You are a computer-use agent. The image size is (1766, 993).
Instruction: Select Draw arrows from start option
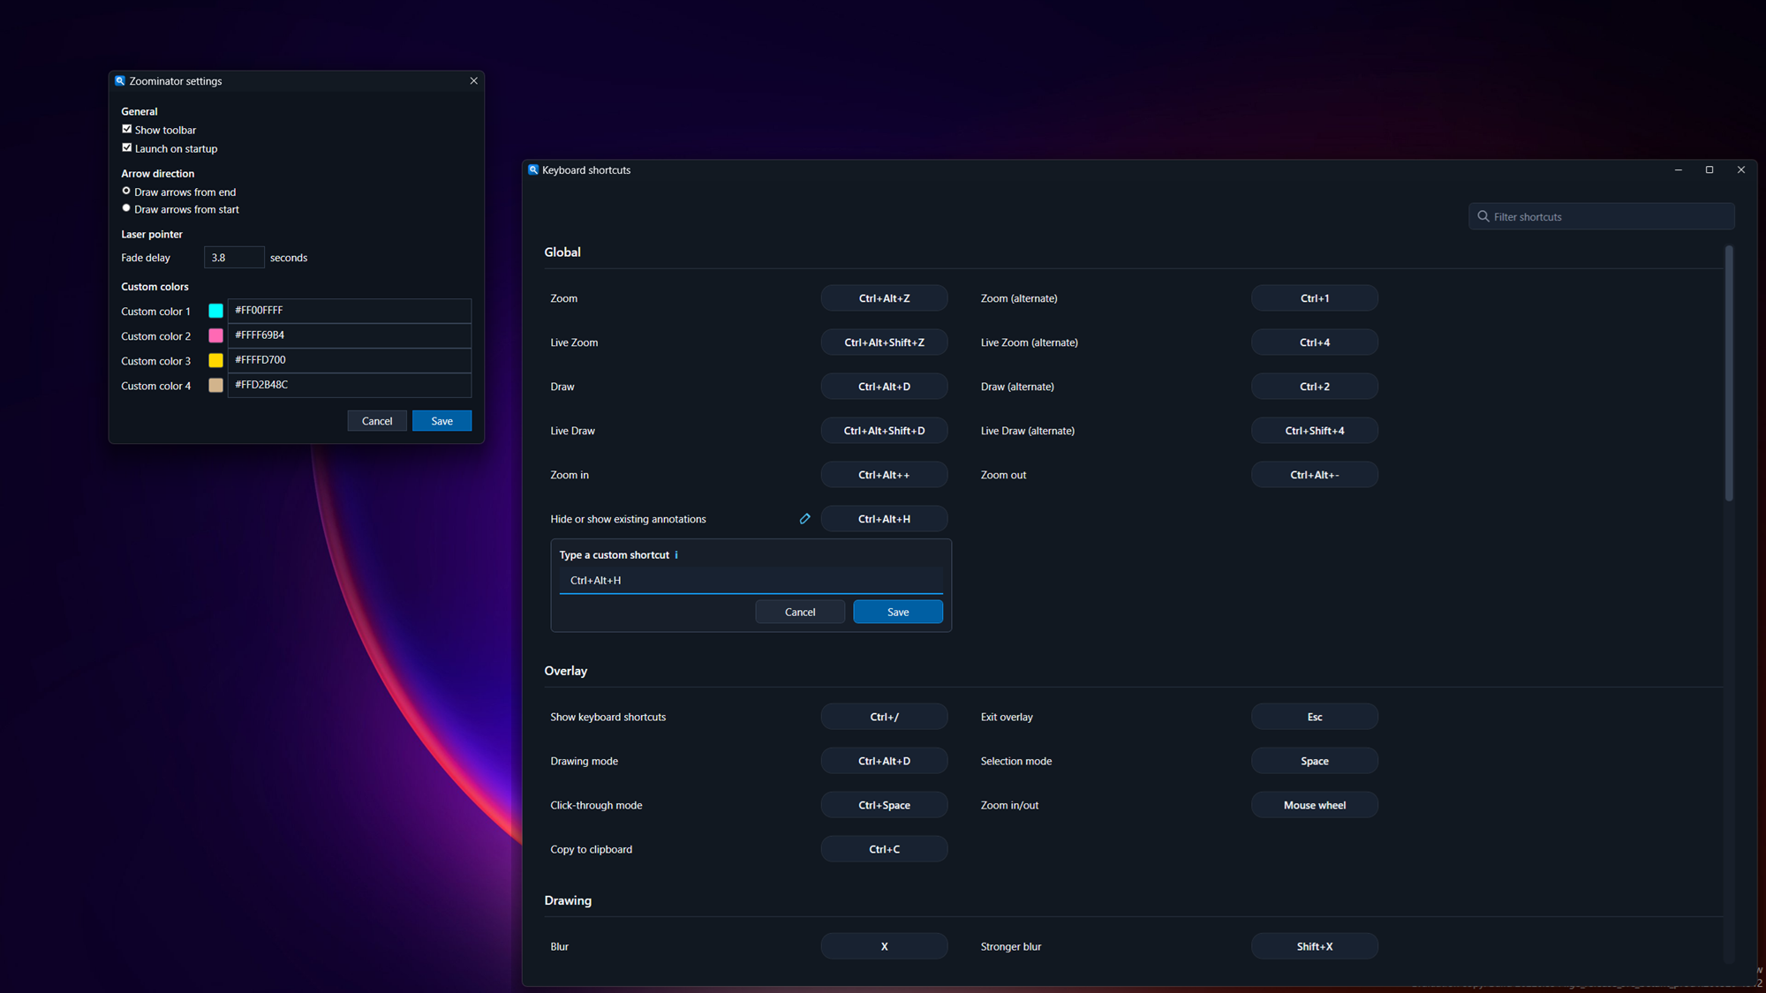point(126,208)
